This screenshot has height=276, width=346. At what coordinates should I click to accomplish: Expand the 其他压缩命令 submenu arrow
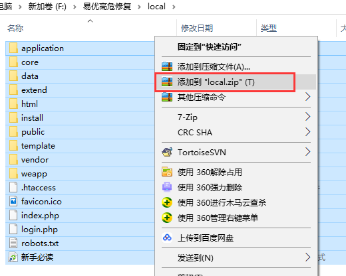pos(307,97)
